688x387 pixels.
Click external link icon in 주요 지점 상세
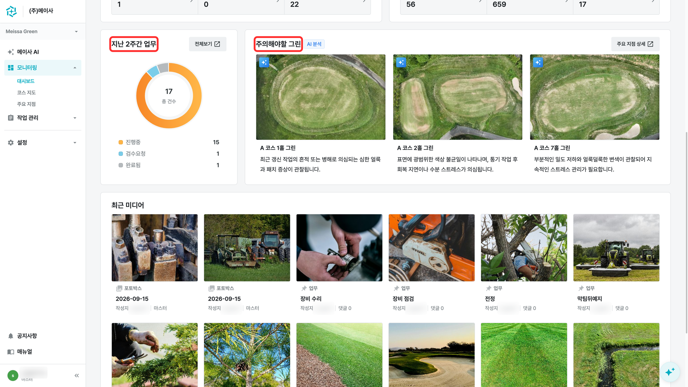click(x=650, y=44)
